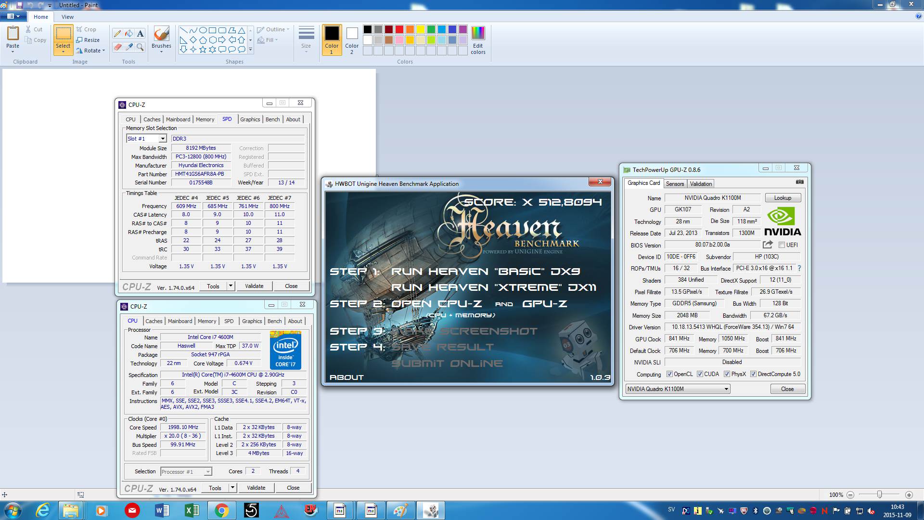The image size is (924, 520).
Task: Open Google Chrome from taskbar
Action: pyautogui.click(x=221, y=510)
